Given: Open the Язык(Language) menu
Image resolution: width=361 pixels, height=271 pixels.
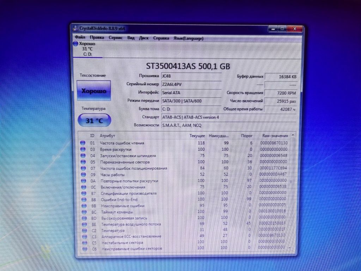Looking at the screenshot, I should 188,38.
